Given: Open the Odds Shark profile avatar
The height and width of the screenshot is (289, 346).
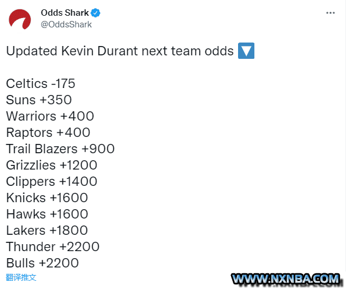Looking at the screenshot, I should (x=20, y=19).
